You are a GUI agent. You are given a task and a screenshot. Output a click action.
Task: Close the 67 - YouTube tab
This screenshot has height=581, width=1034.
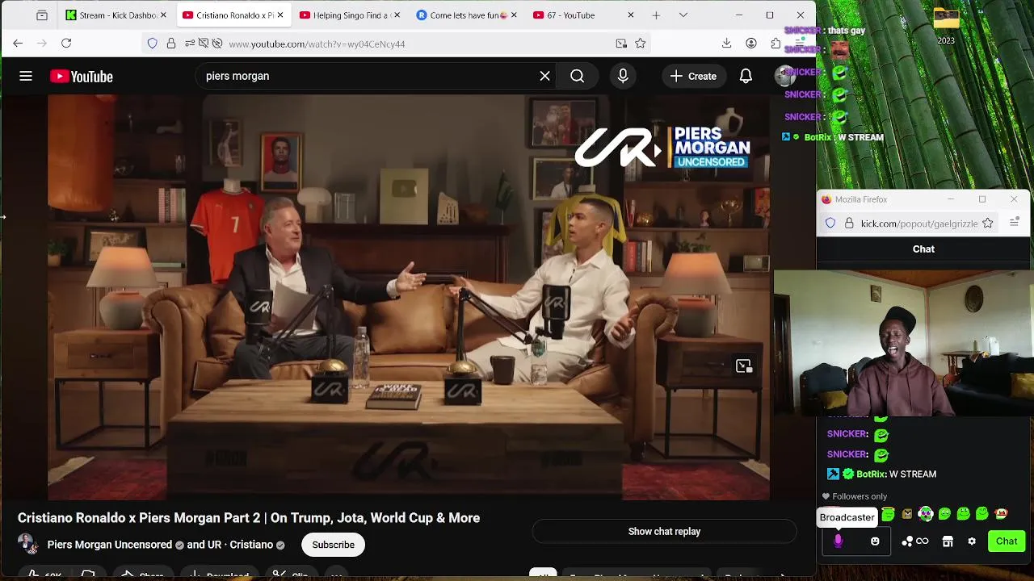click(631, 15)
